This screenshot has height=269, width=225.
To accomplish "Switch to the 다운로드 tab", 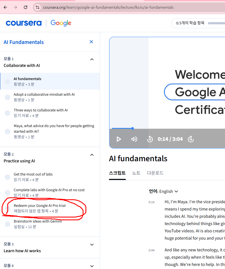I will point(155,173).
